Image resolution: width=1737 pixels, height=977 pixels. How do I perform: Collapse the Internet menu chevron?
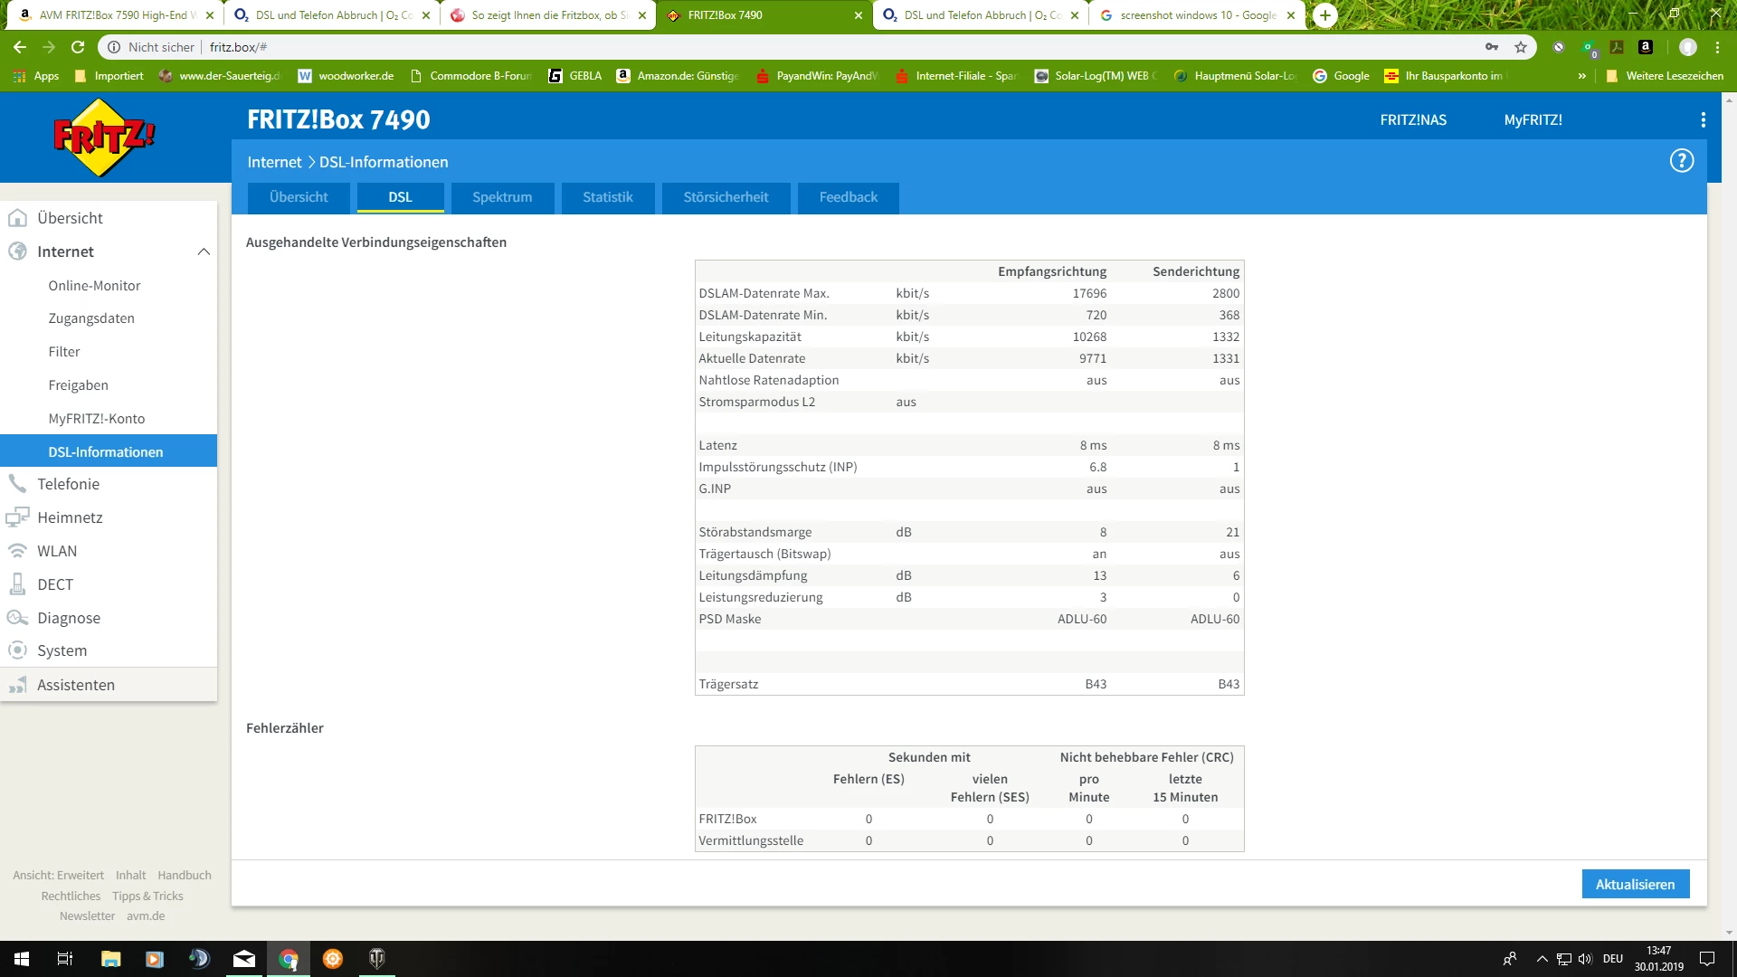pyautogui.click(x=204, y=251)
